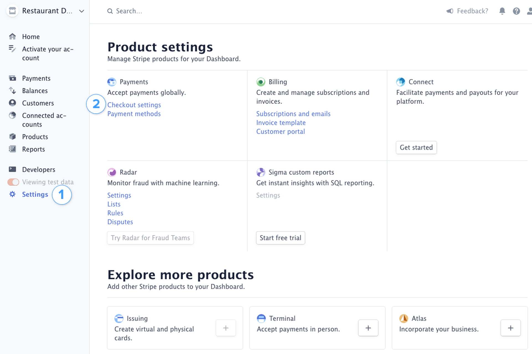Open the notifications bell icon

502,11
